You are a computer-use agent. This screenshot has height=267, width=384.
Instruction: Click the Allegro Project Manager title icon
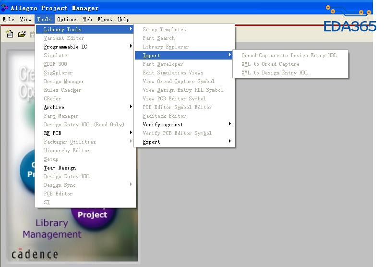[x=5, y=8]
